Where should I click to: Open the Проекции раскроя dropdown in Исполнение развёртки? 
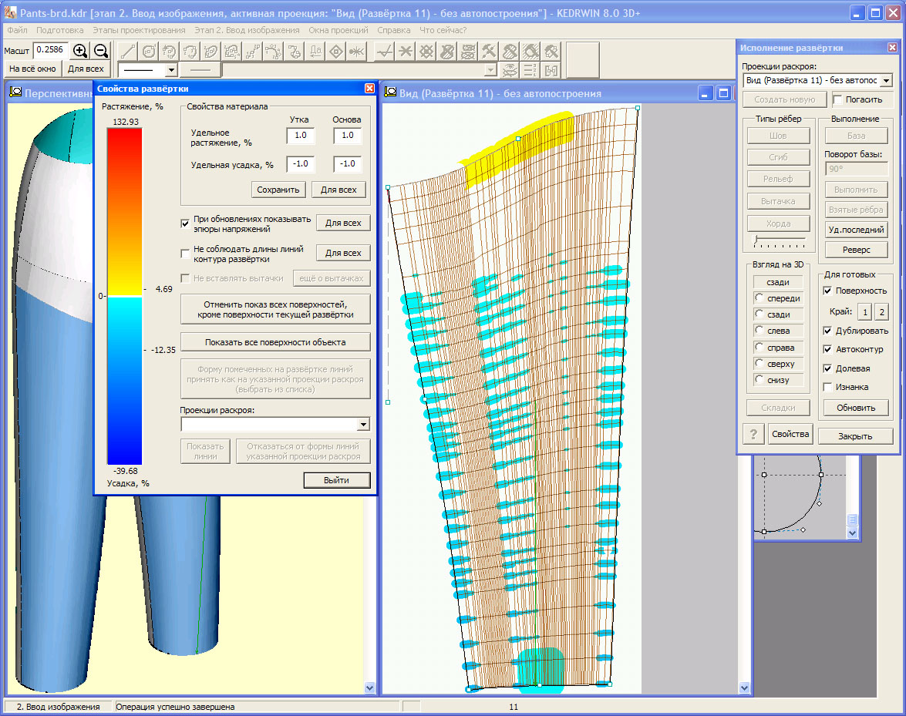(x=885, y=81)
